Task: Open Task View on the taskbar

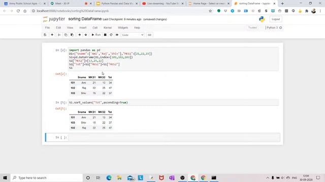Action: click(x=98, y=177)
